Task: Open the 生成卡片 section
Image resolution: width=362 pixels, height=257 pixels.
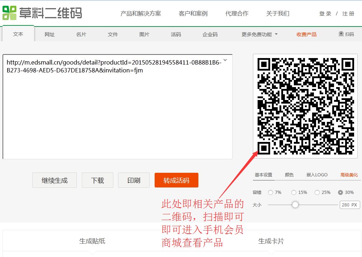Action: pos(271,241)
